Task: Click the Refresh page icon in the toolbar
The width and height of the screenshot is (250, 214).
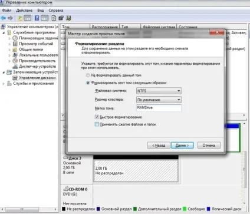Action: click(x=54, y=18)
